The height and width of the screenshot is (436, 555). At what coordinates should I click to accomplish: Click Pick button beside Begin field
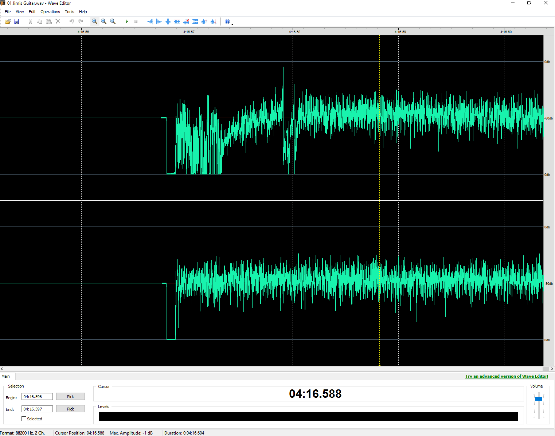pyautogui.click(x=70, y=397)
